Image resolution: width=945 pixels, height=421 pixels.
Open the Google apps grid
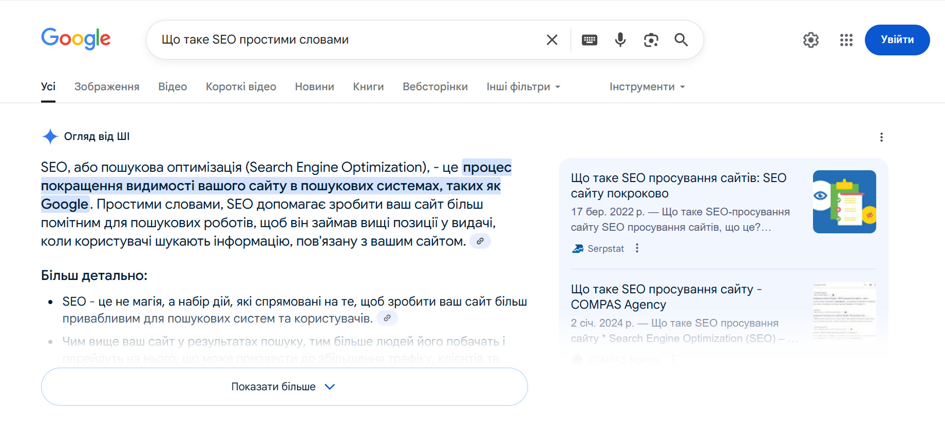[x=846, y=40]
